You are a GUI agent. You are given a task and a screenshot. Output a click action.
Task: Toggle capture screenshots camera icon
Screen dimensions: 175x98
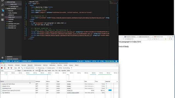8,68
